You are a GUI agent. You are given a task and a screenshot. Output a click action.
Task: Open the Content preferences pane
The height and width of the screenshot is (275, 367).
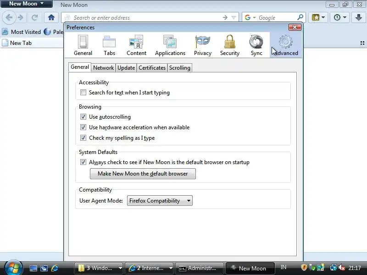(x=136, y=45)
